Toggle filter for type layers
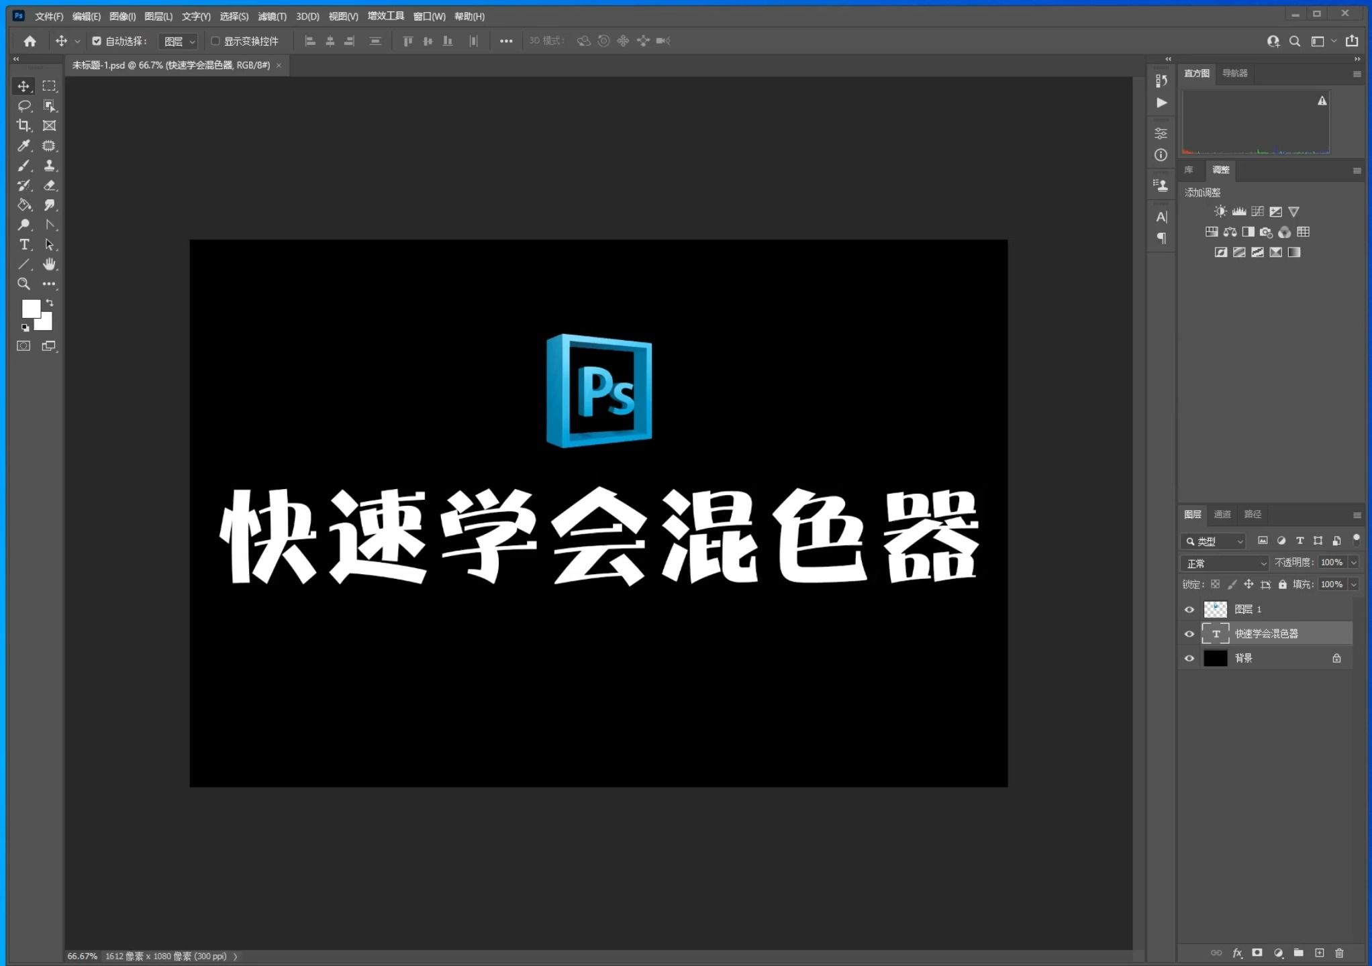This screenshot has height=966, width=1372. 1300,541
